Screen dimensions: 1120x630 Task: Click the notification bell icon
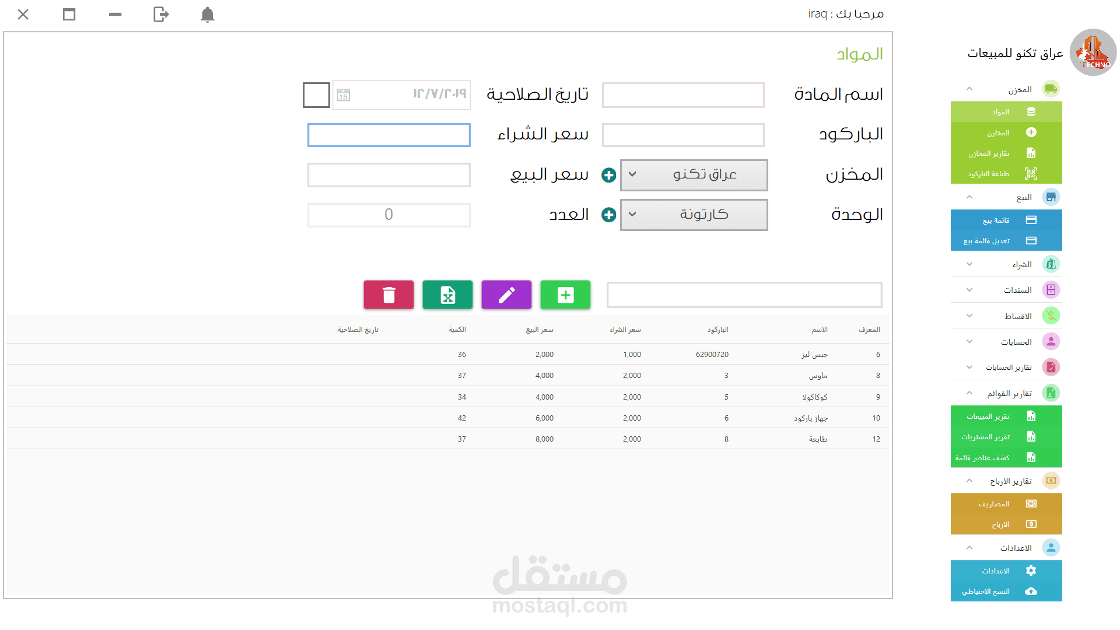[207, 15]
